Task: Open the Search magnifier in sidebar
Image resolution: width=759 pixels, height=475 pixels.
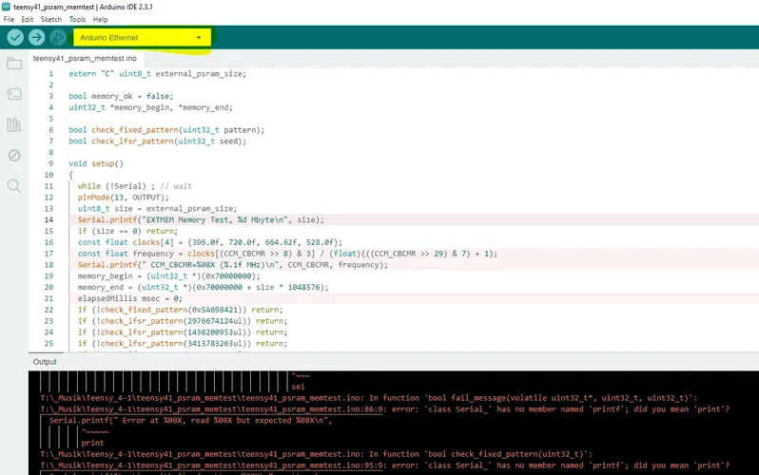Action: tap(14, 185)
